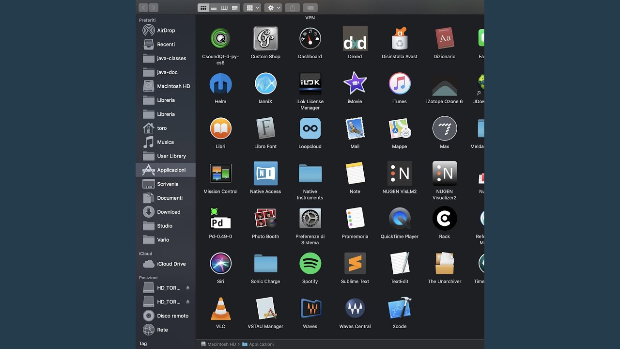
Task: Launch the Max application
Action: (445, 128)
